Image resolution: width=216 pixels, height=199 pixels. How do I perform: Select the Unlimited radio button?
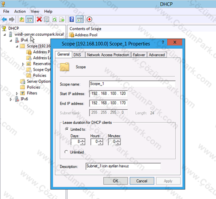point(66,152)
